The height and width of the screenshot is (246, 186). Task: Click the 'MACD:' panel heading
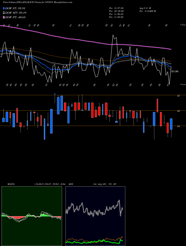11,184
